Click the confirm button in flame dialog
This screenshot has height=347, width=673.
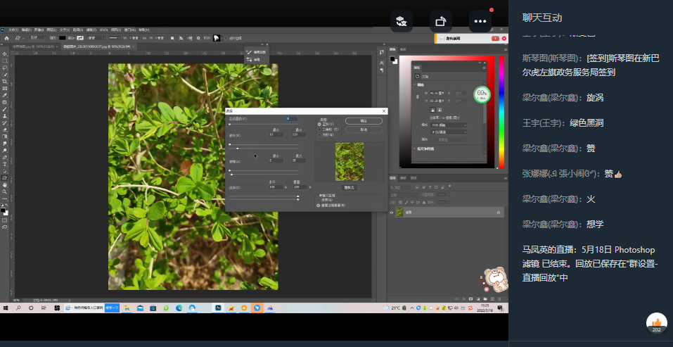[364, 121]
